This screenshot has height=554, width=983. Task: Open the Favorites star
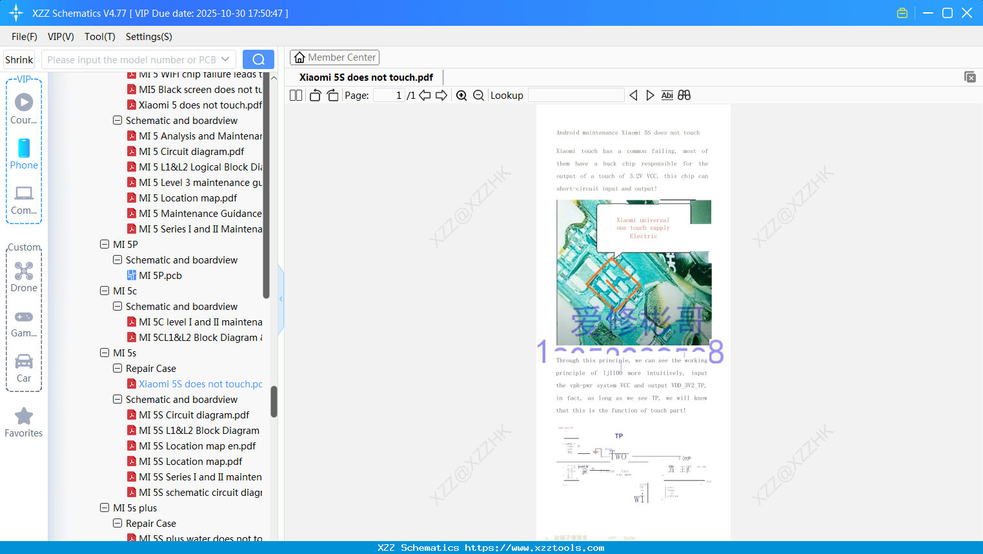24,422
